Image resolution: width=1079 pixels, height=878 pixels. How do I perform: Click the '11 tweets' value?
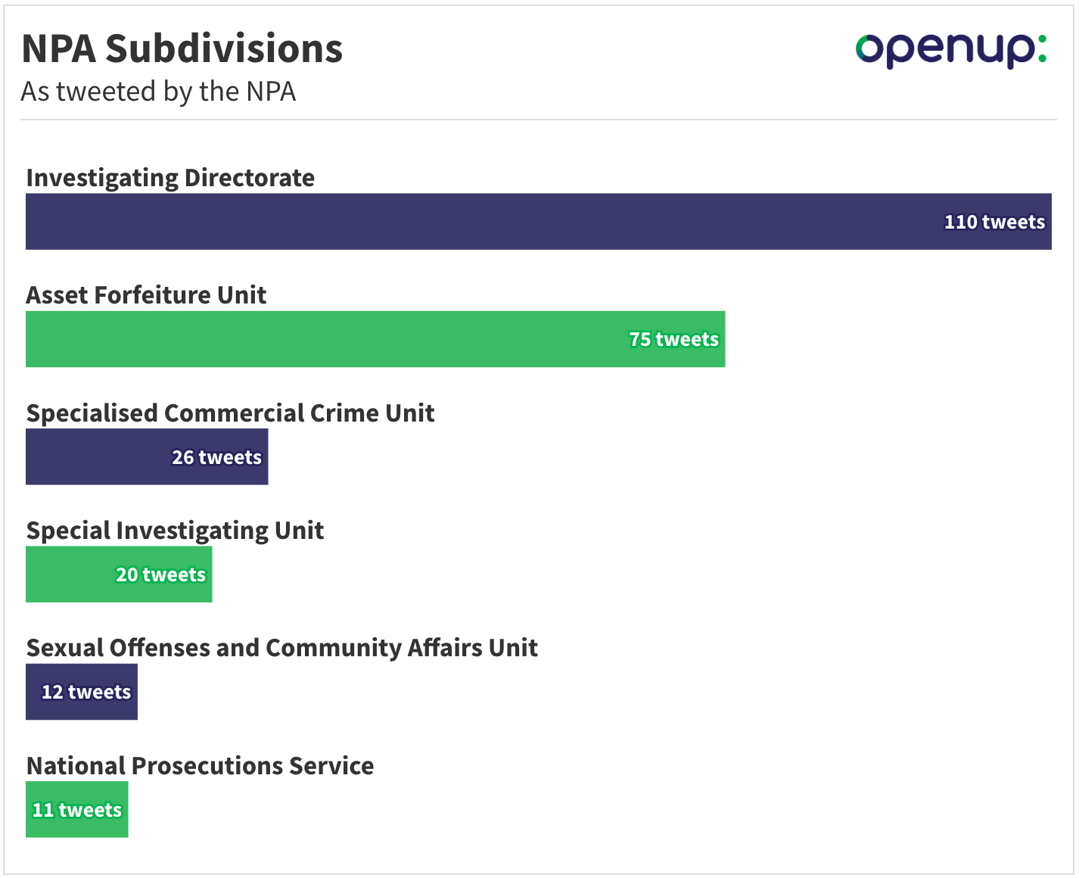[x=76, y=810]
